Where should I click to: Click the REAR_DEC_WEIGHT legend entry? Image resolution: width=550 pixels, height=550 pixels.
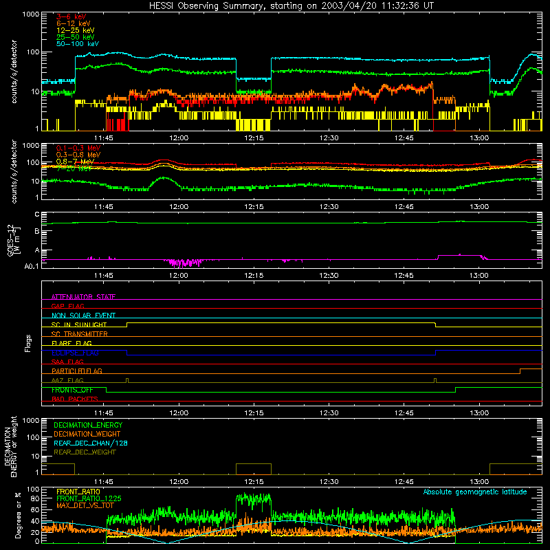click(85, 452)
